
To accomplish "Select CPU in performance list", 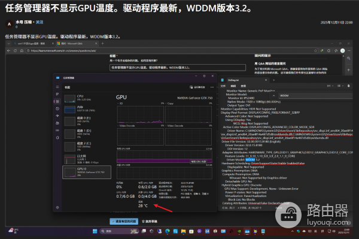I will point(87,98).
